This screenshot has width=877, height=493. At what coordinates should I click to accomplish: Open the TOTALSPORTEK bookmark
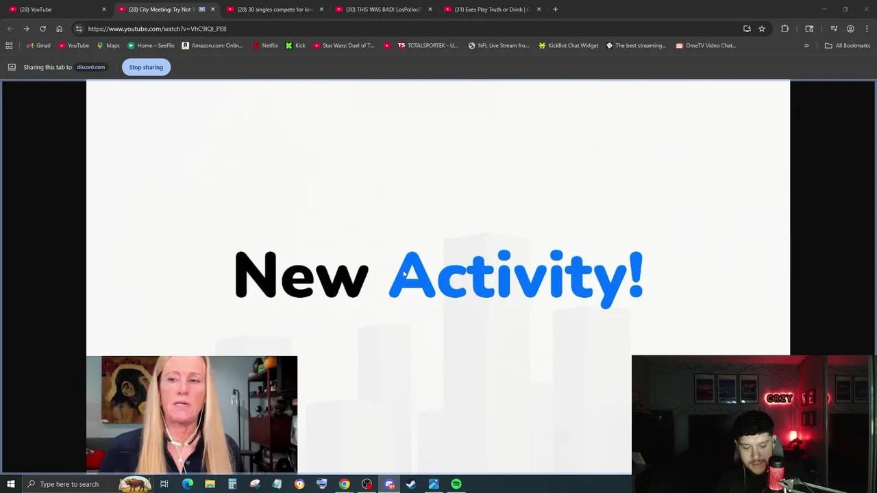[428, 46]
